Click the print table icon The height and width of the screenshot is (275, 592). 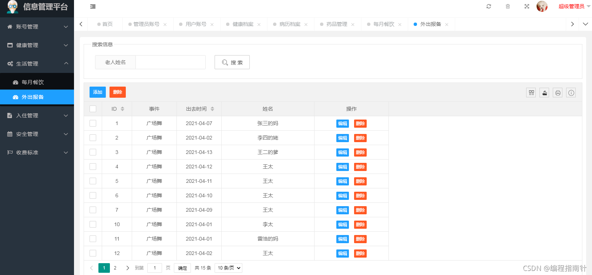tap(558, 93)
